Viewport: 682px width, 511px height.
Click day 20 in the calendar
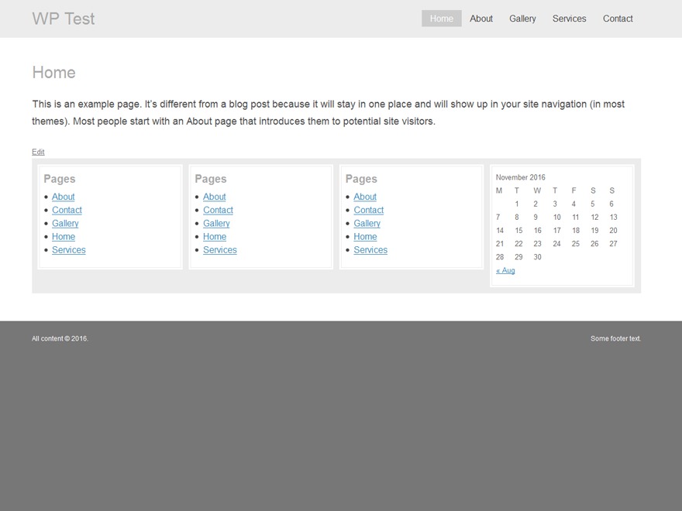[613, 230]
